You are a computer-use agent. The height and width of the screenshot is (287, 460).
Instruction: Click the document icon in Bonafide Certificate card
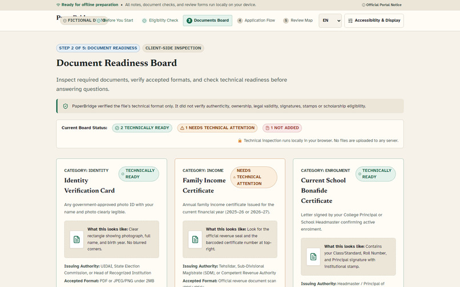313,257
